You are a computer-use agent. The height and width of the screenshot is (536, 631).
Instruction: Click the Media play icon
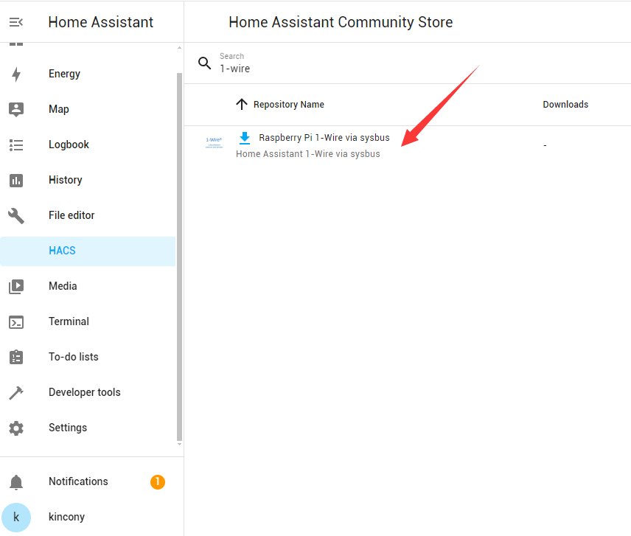click(x=16, y=286)
